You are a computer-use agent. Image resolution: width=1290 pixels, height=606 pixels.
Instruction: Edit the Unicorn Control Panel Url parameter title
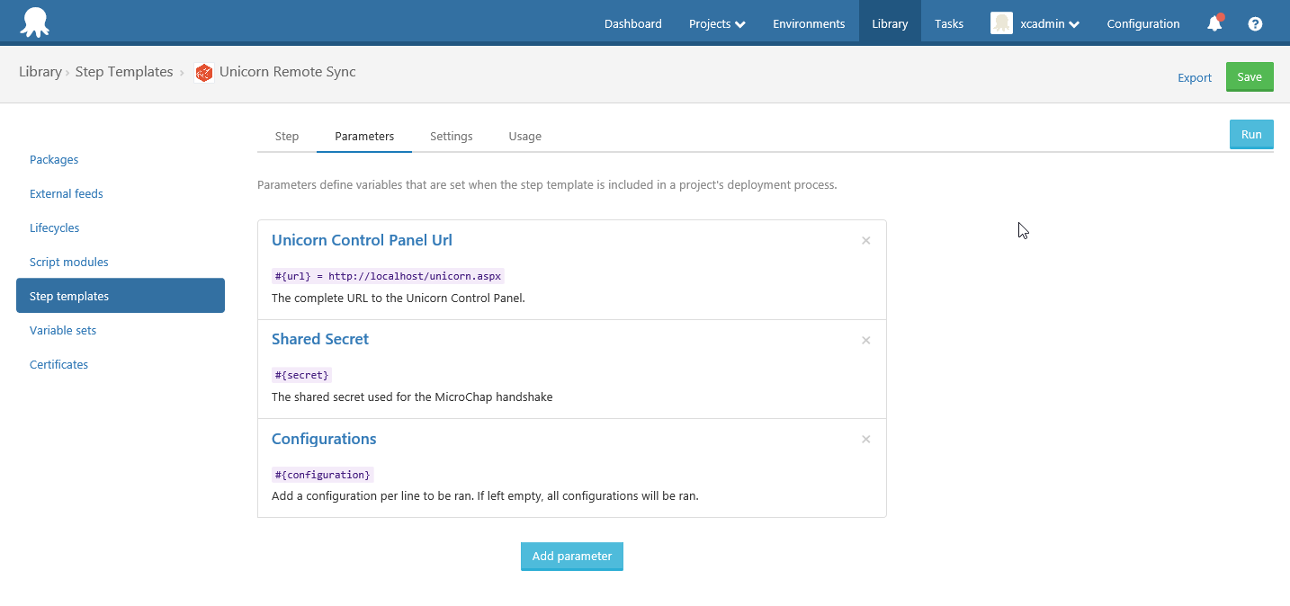[362, 240]
